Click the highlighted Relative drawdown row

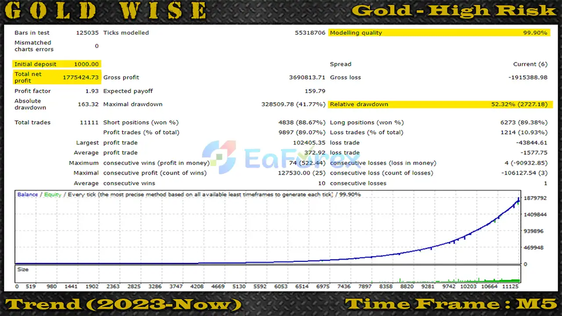440,104
